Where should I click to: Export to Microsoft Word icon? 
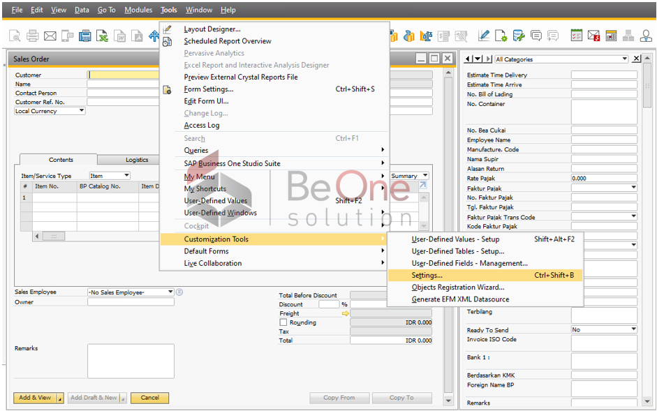120,36
